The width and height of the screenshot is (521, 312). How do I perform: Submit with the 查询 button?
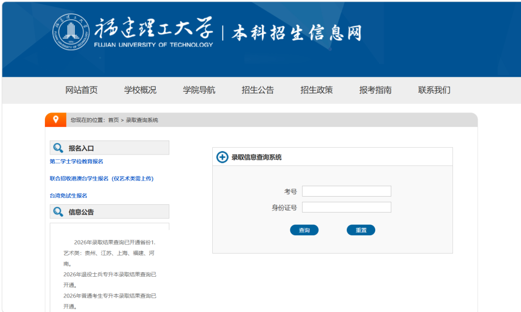tap(304, 230)
